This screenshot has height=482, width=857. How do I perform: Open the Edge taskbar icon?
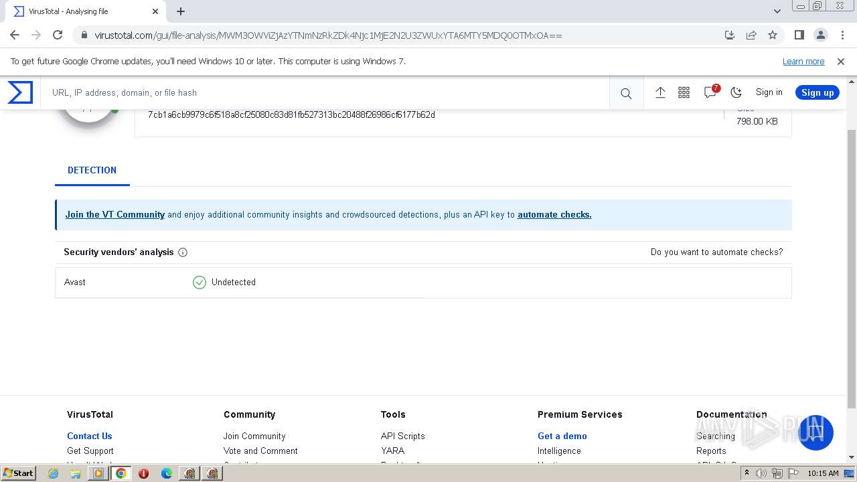167,473
